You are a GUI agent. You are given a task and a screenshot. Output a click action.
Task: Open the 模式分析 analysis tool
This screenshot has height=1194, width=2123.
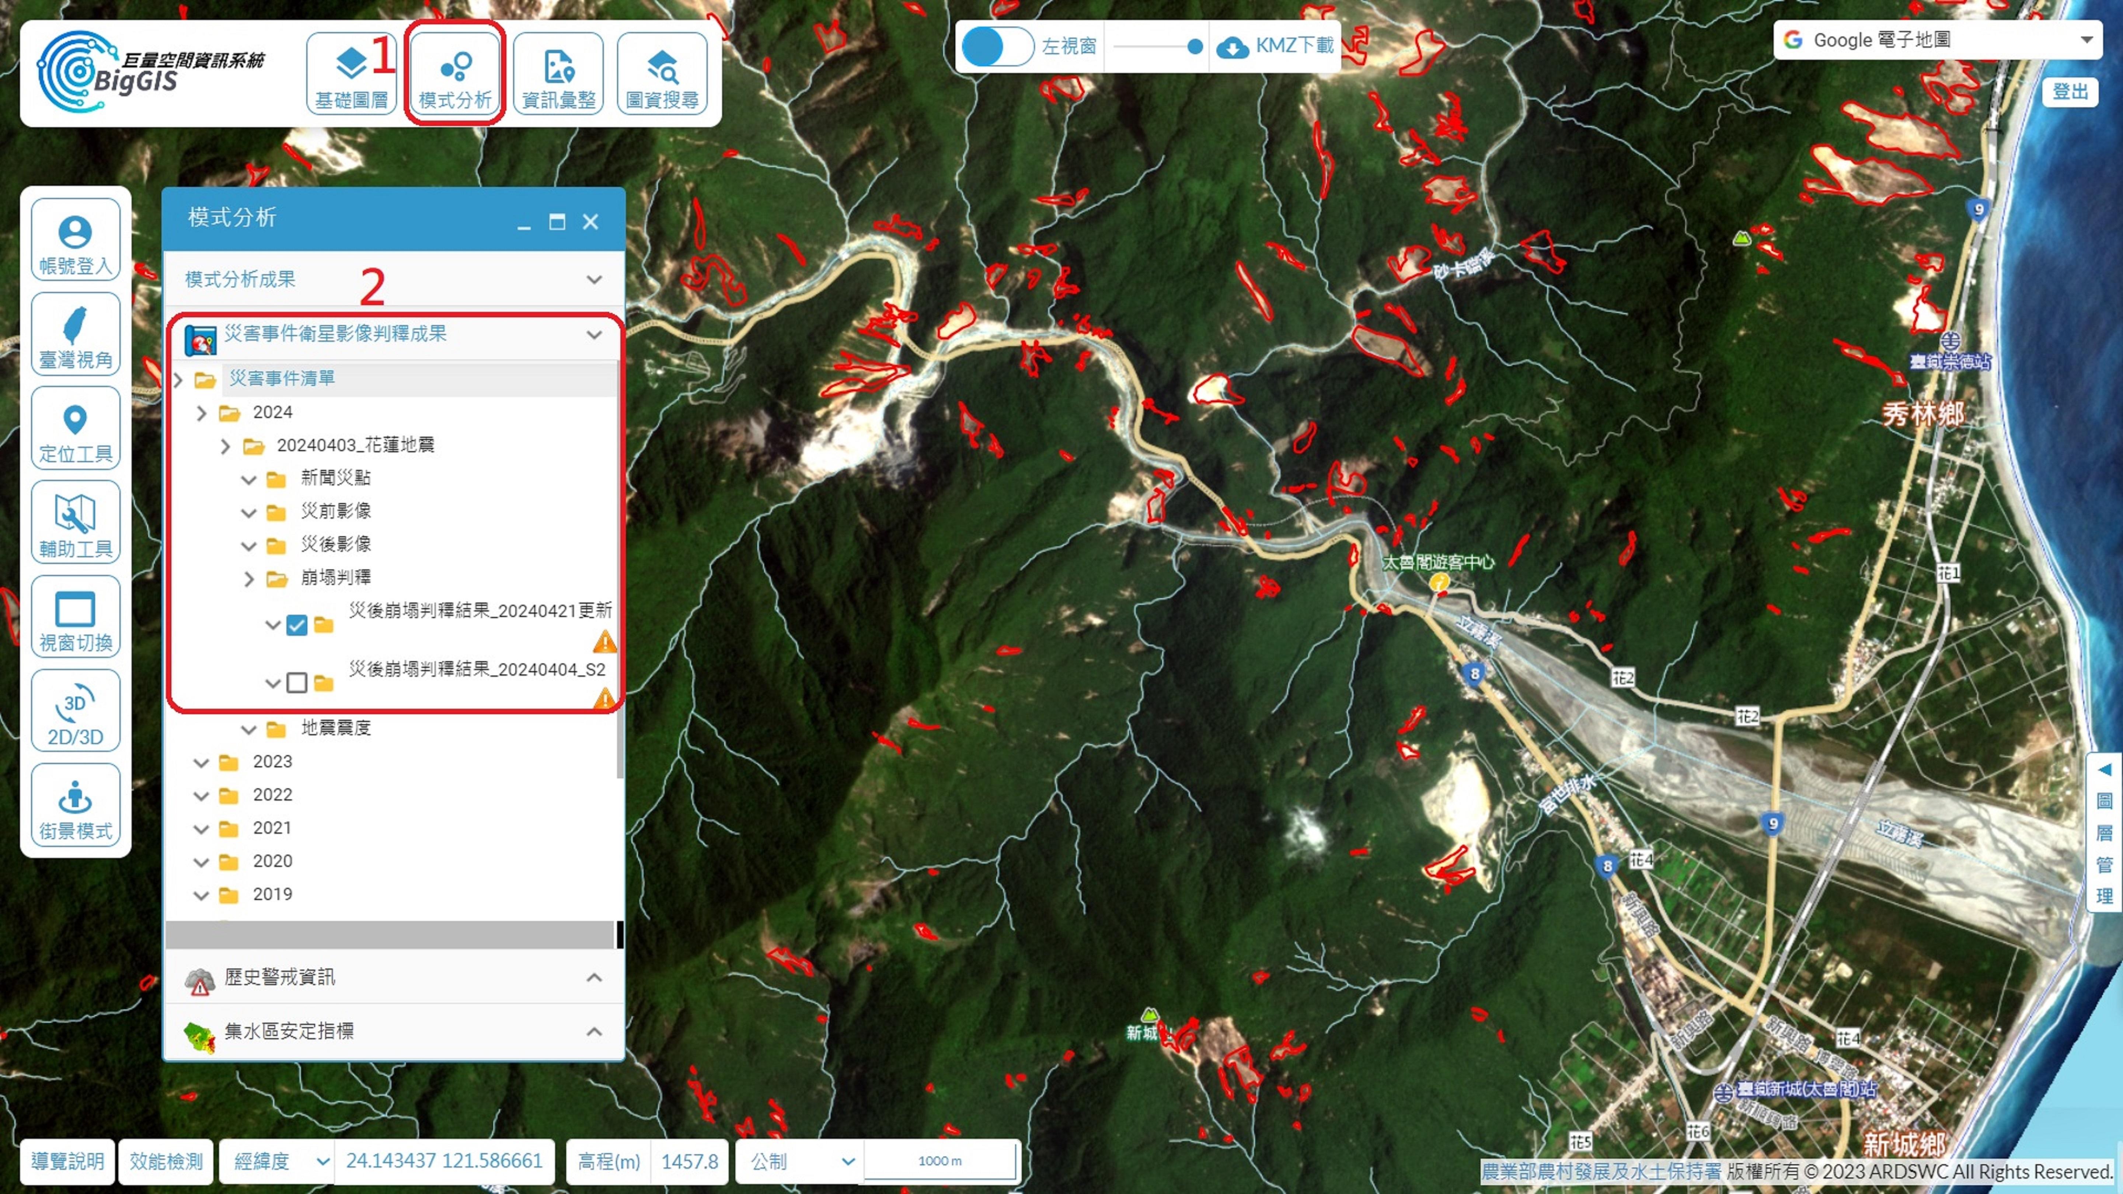tap(455, 73)
